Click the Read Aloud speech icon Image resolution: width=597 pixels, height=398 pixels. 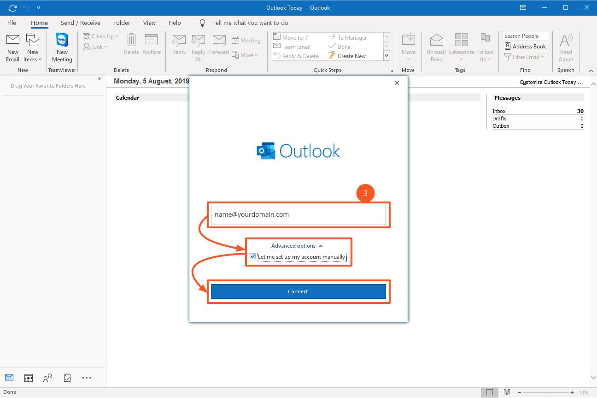[x=566, y=47]
